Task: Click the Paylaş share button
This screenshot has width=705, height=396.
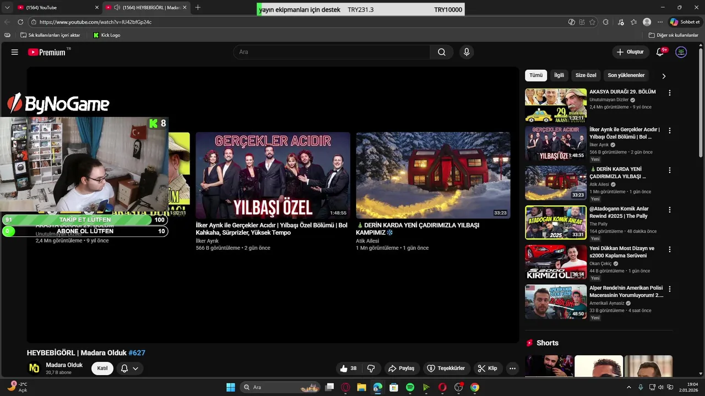Action: coord(401,369)
